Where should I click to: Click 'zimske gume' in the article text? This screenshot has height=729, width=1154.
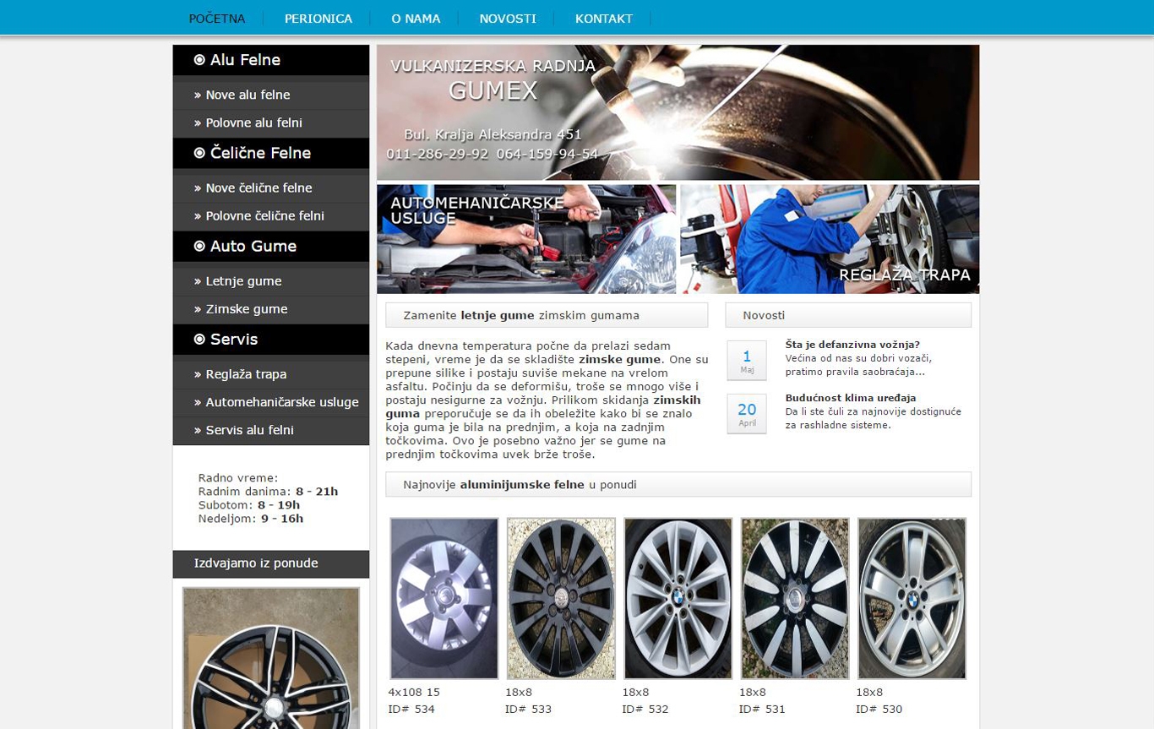pos(619,359)
